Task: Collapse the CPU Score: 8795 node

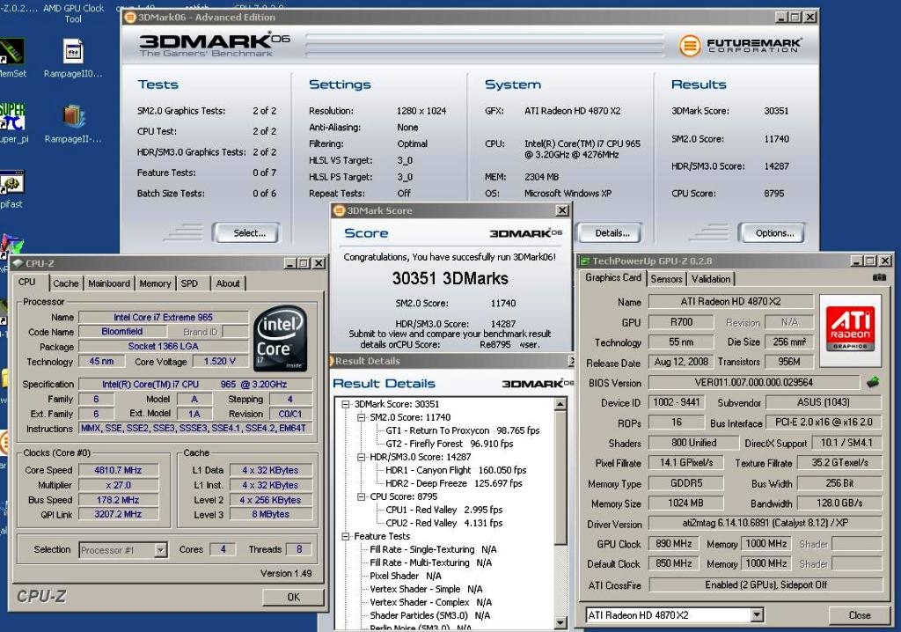Action: tap(362, 496)
